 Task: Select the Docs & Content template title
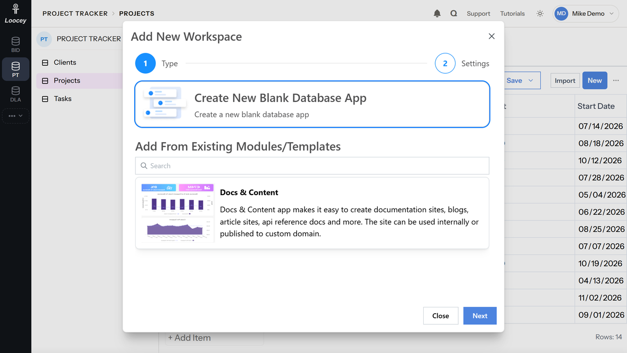pyautogui.click(x=249, y=192)
